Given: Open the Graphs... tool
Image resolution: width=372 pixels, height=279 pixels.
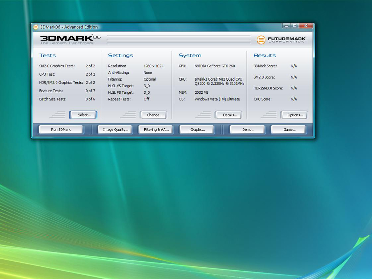Looking at the screenshot, I should [197, 130].
